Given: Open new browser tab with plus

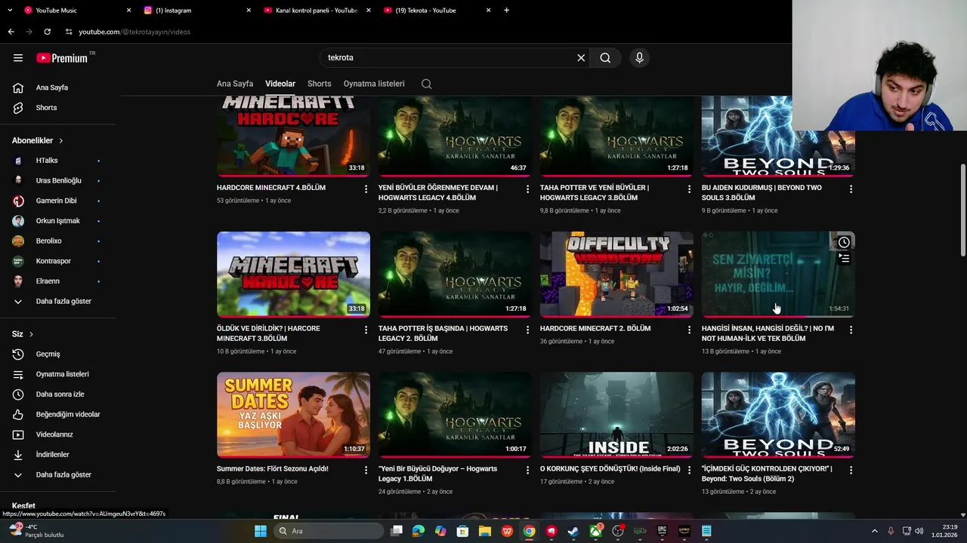Looking at the screenshot, I should pos(506,11).
